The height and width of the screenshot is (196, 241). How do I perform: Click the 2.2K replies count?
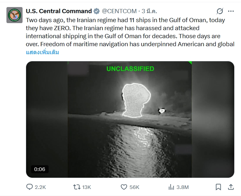click(x=40, y=187)
